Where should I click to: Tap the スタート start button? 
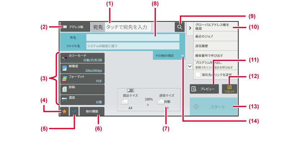point(213,107)
